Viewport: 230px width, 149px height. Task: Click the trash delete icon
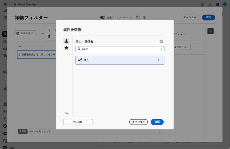pos(49,36)
